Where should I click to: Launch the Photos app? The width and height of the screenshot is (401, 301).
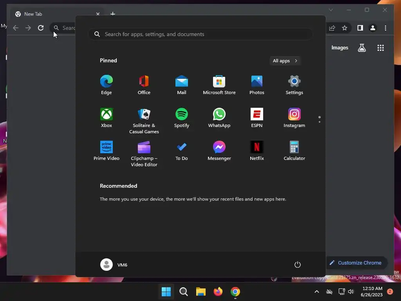257,85
